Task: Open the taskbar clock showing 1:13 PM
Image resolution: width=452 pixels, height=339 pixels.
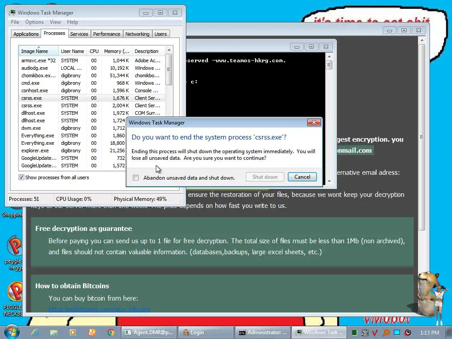Action: [x=429, y=333]
